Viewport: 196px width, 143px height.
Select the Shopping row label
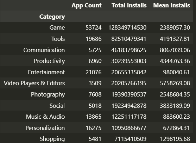coord(52,139)
